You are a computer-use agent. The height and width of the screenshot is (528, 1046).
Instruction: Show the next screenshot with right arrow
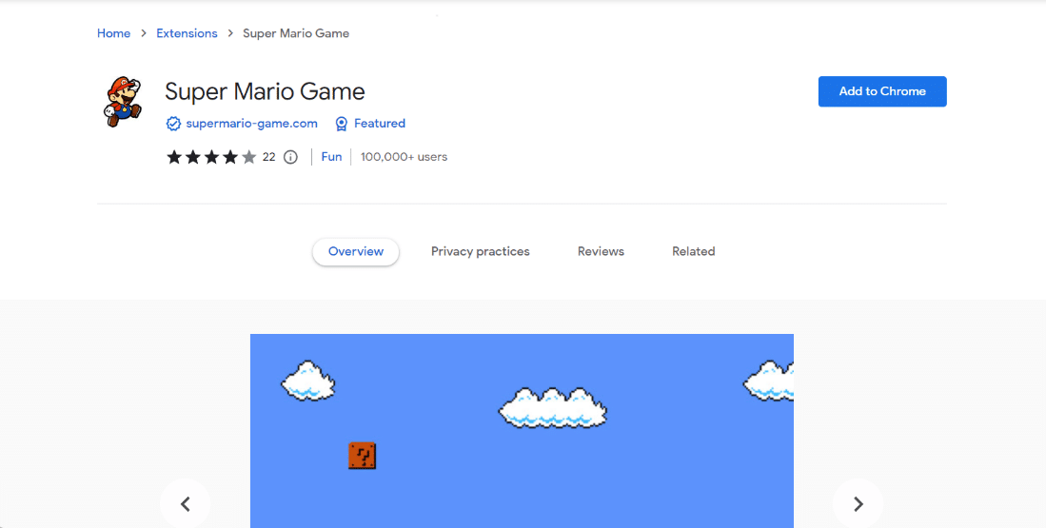[x=858, y=504]
